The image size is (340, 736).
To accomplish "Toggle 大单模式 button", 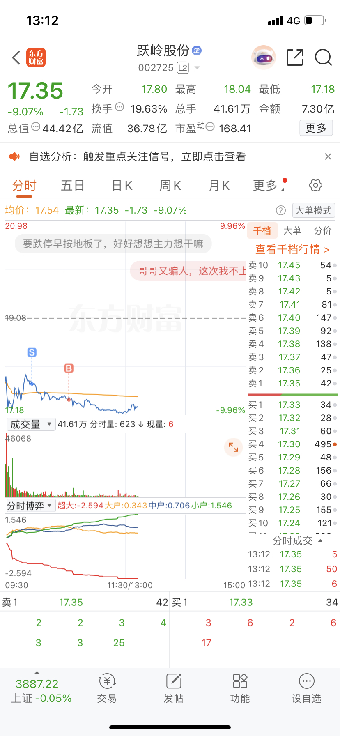I will tap(313, 211).
